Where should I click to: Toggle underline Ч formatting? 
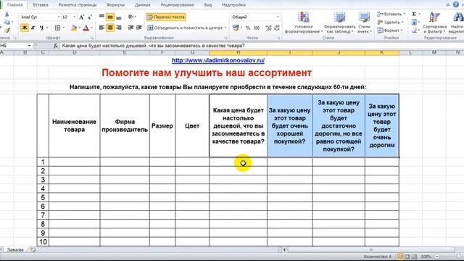[x=42, y=28]
